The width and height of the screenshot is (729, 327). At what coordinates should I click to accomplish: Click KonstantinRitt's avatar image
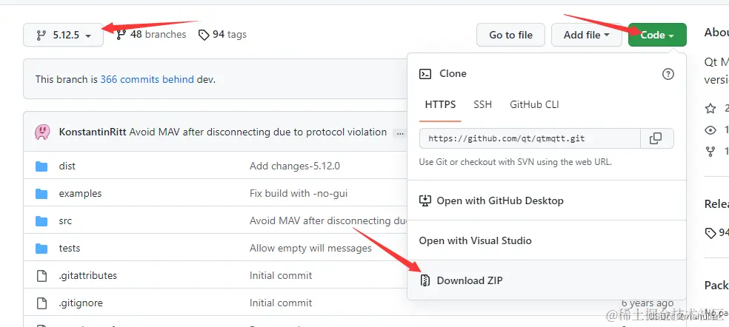pos(42,132)
